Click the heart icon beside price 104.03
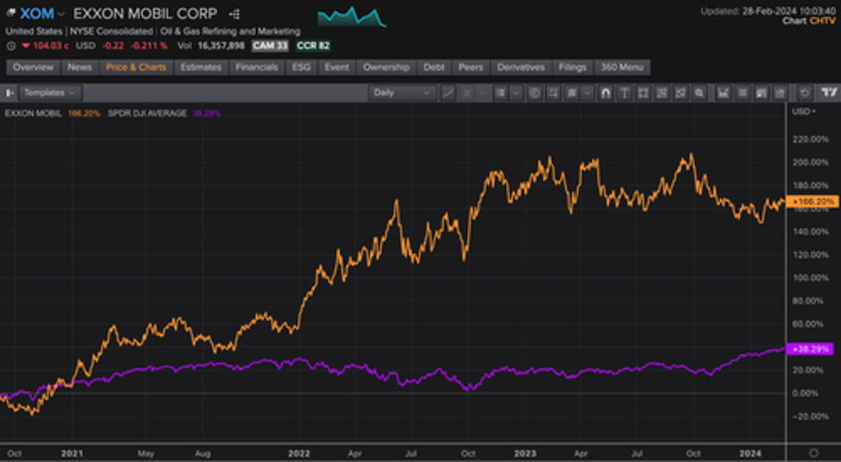Viewport: 841px width, 462px height. (25, 46)
